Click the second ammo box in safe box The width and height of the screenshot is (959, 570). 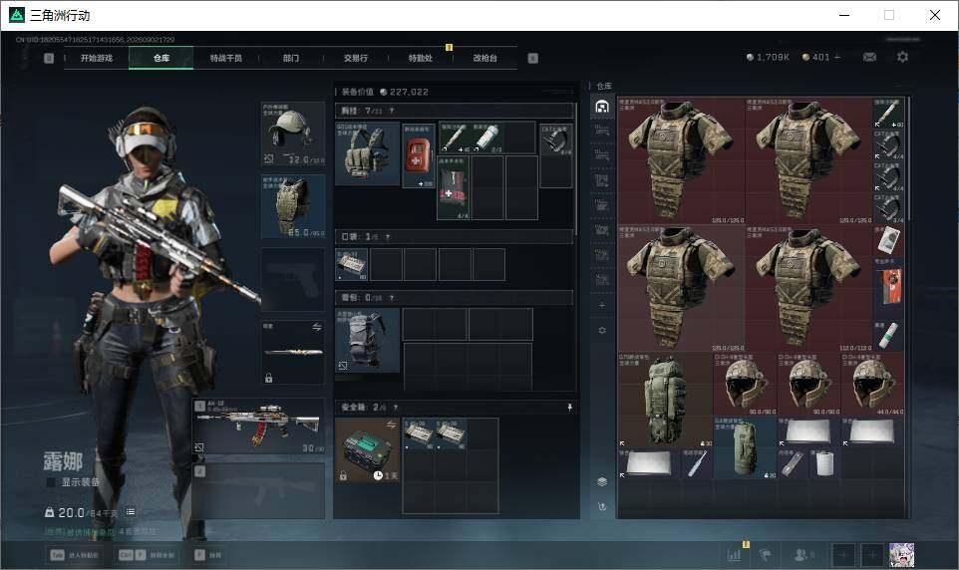tap(451, 434)
